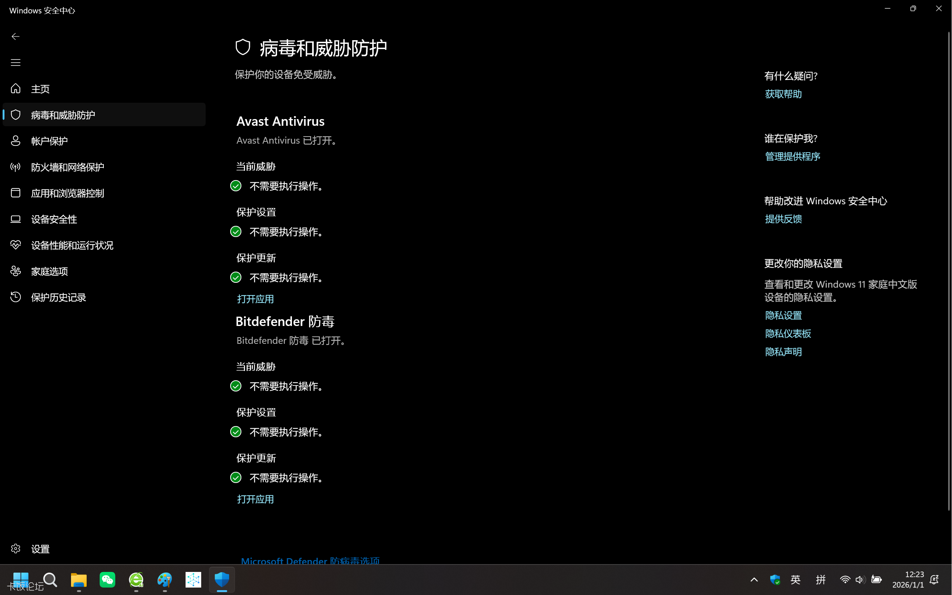
Task: Open 管理提供程序 link
Action: (792, 157)
